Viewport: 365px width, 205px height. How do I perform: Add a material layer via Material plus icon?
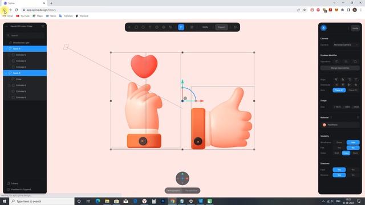tap(331, 117)
